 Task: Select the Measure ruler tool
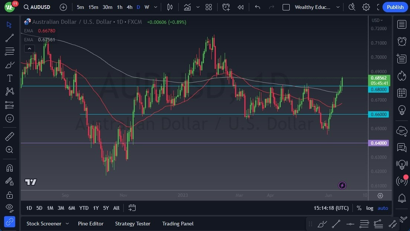pyautogui.click(x=9, y=136)
